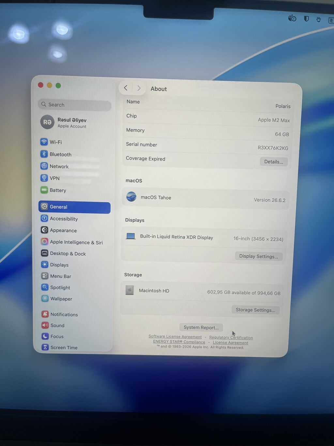Click the green full-screen window button

(x=58, y=86)
